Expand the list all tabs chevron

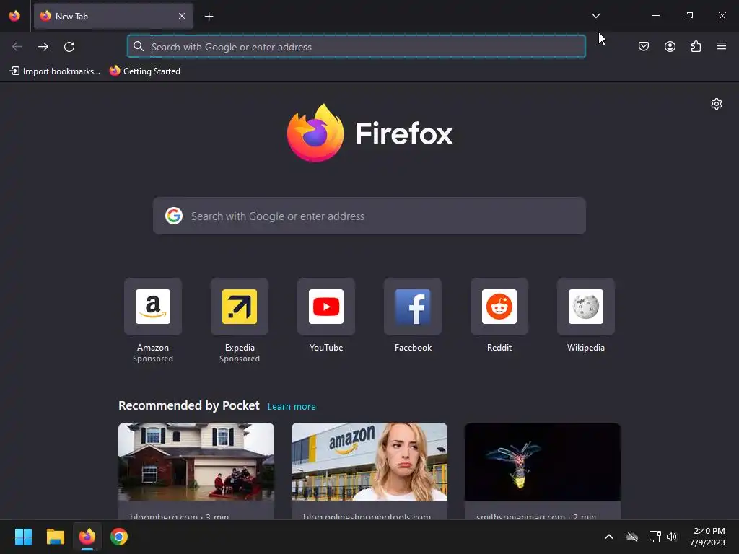pos(595,16)
